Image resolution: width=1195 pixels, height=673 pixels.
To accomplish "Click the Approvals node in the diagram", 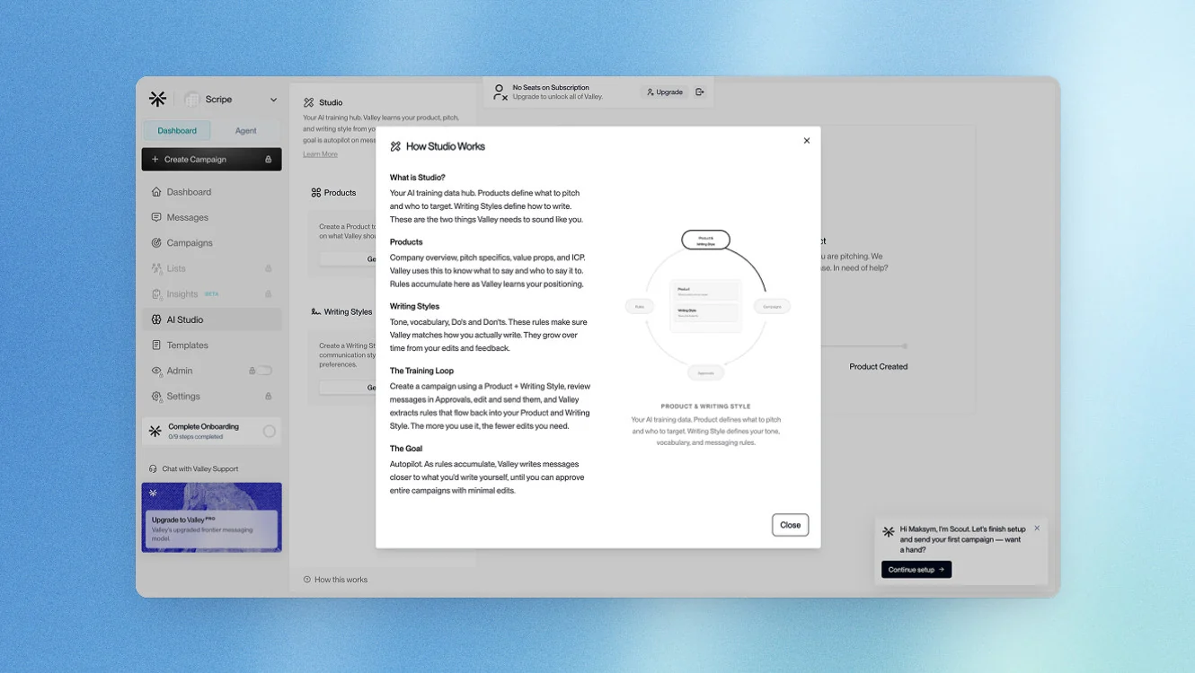I will click(x=706, y=372).
